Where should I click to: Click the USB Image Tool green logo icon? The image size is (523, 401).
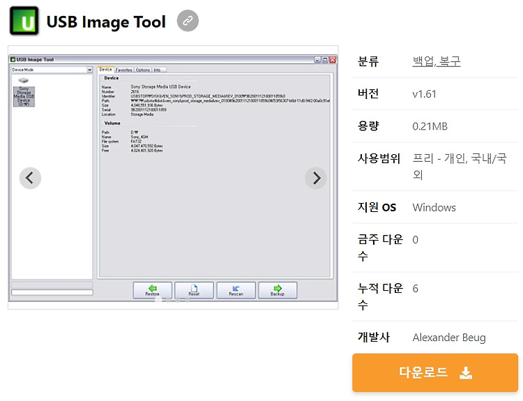point(24,21)
